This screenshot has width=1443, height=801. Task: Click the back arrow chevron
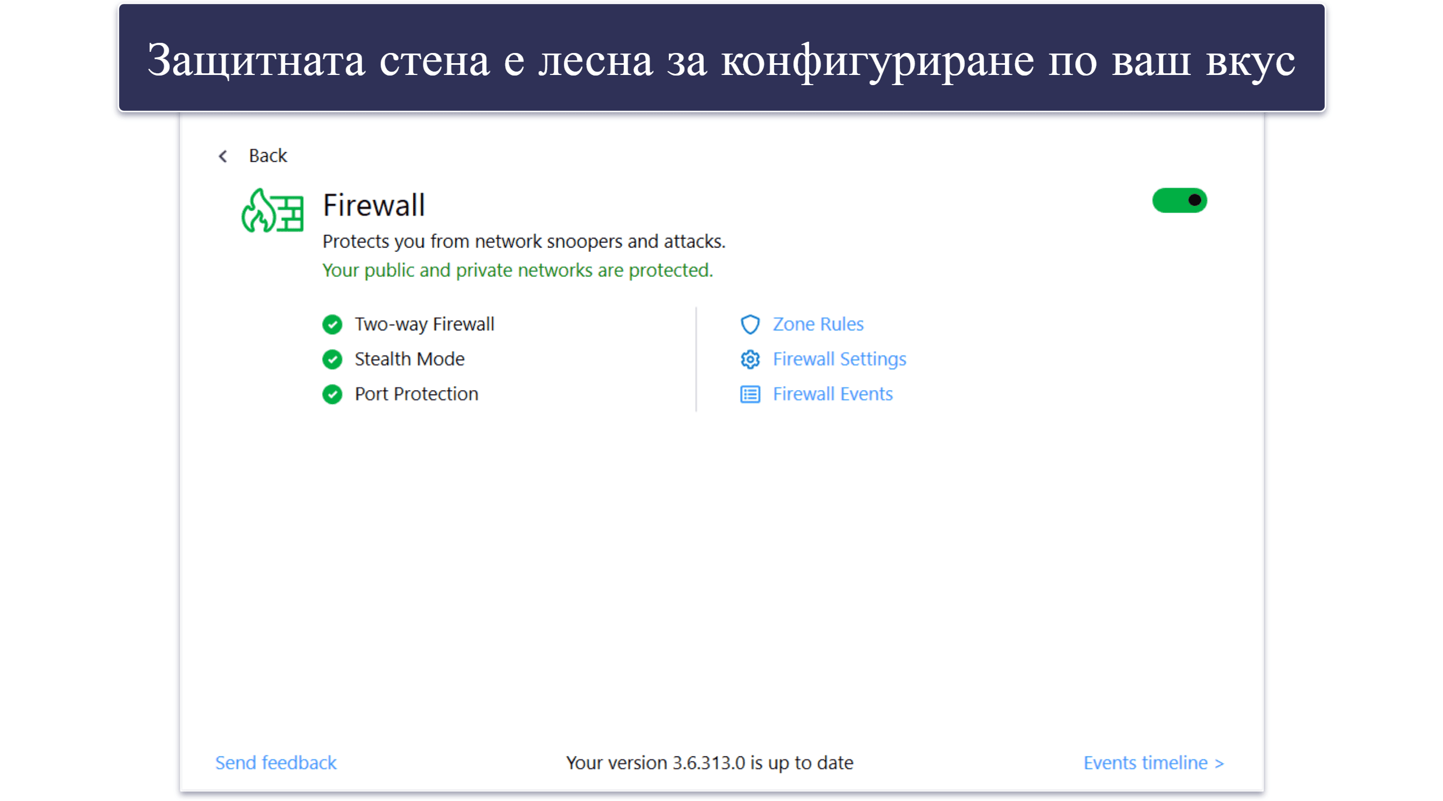coord(223,156)
